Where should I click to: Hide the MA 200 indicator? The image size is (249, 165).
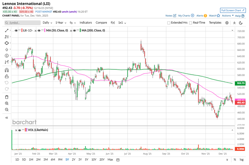click(x=75, y=31)
